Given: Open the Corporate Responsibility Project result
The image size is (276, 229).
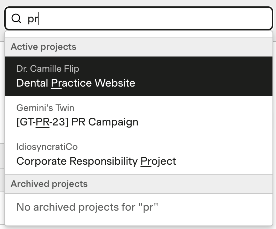Looking at the screenshot, I should pyautogui.click(x=139, y=154).
